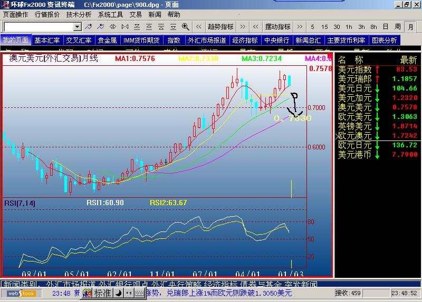Viewport: 422px width, 302px height.
Task: Open the 帮助 menu
Action: point(174,15)
